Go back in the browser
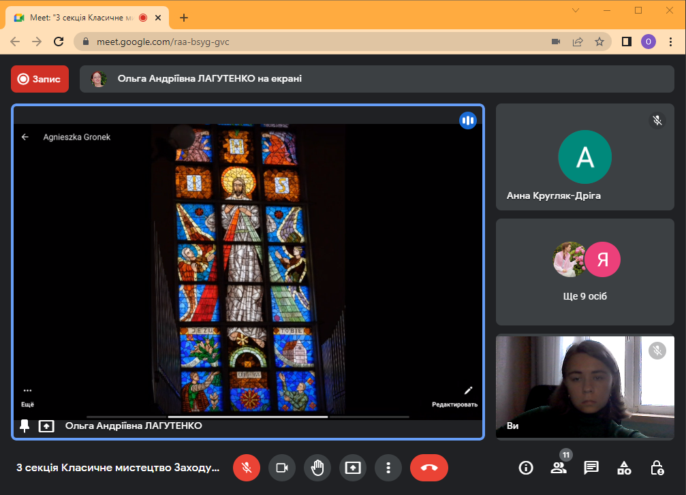 15,42
